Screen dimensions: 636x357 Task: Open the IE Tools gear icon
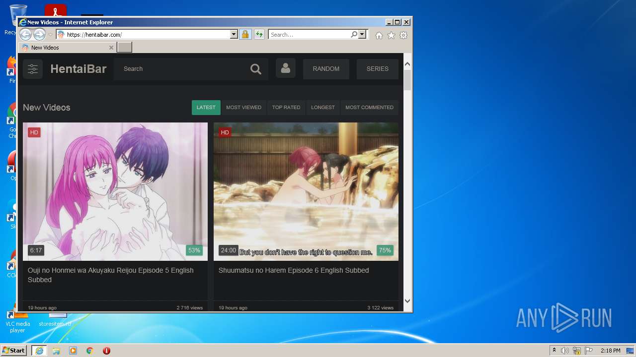click(x=403, y=35)
